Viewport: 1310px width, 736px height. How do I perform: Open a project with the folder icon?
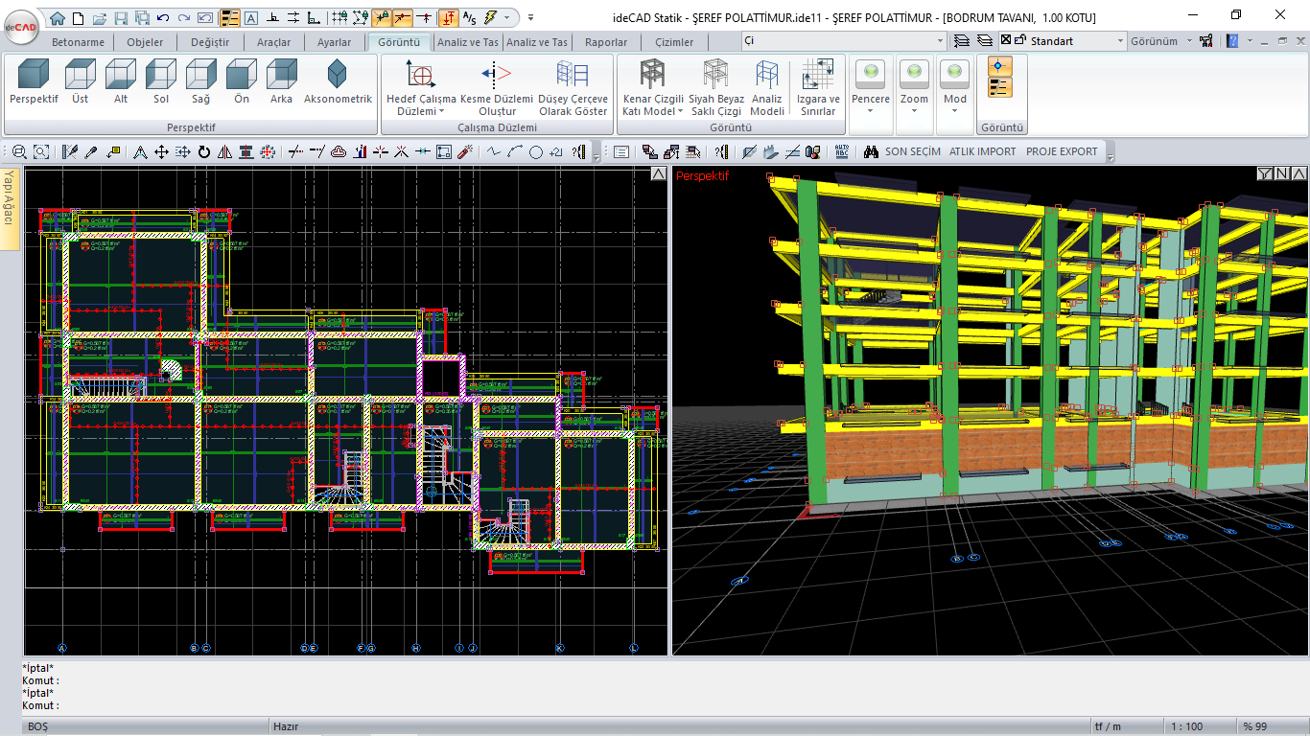click(99, 17)
